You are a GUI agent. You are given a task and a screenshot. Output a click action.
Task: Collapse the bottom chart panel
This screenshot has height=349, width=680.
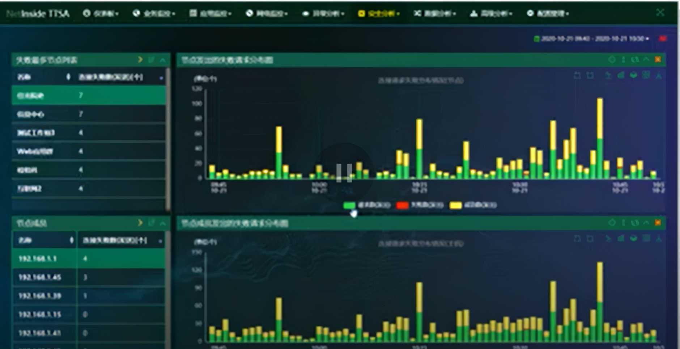click(x=646, y=222)
